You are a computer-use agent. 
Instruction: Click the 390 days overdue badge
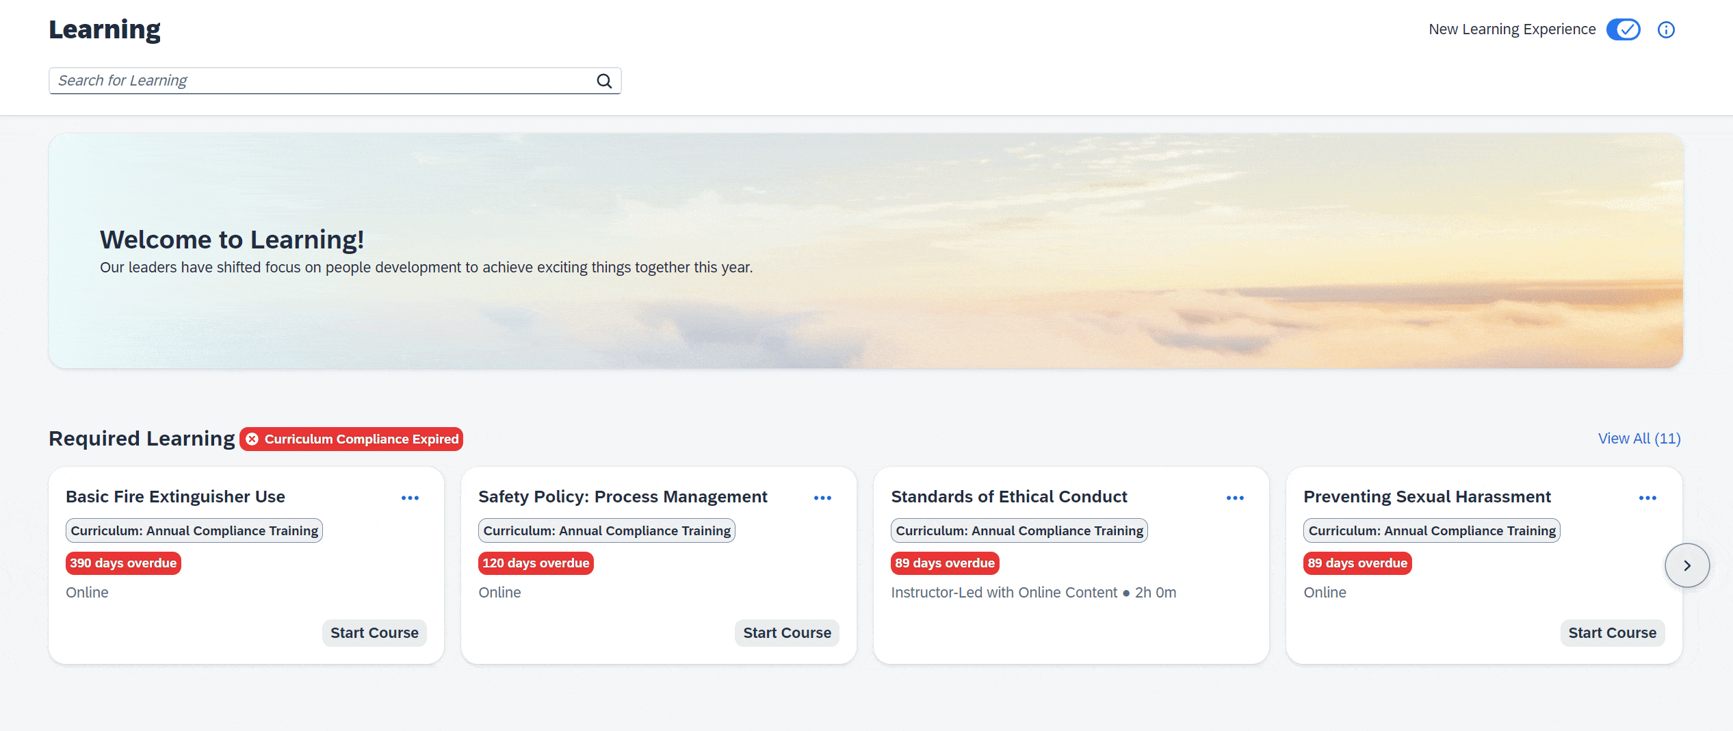click(122, 563)
